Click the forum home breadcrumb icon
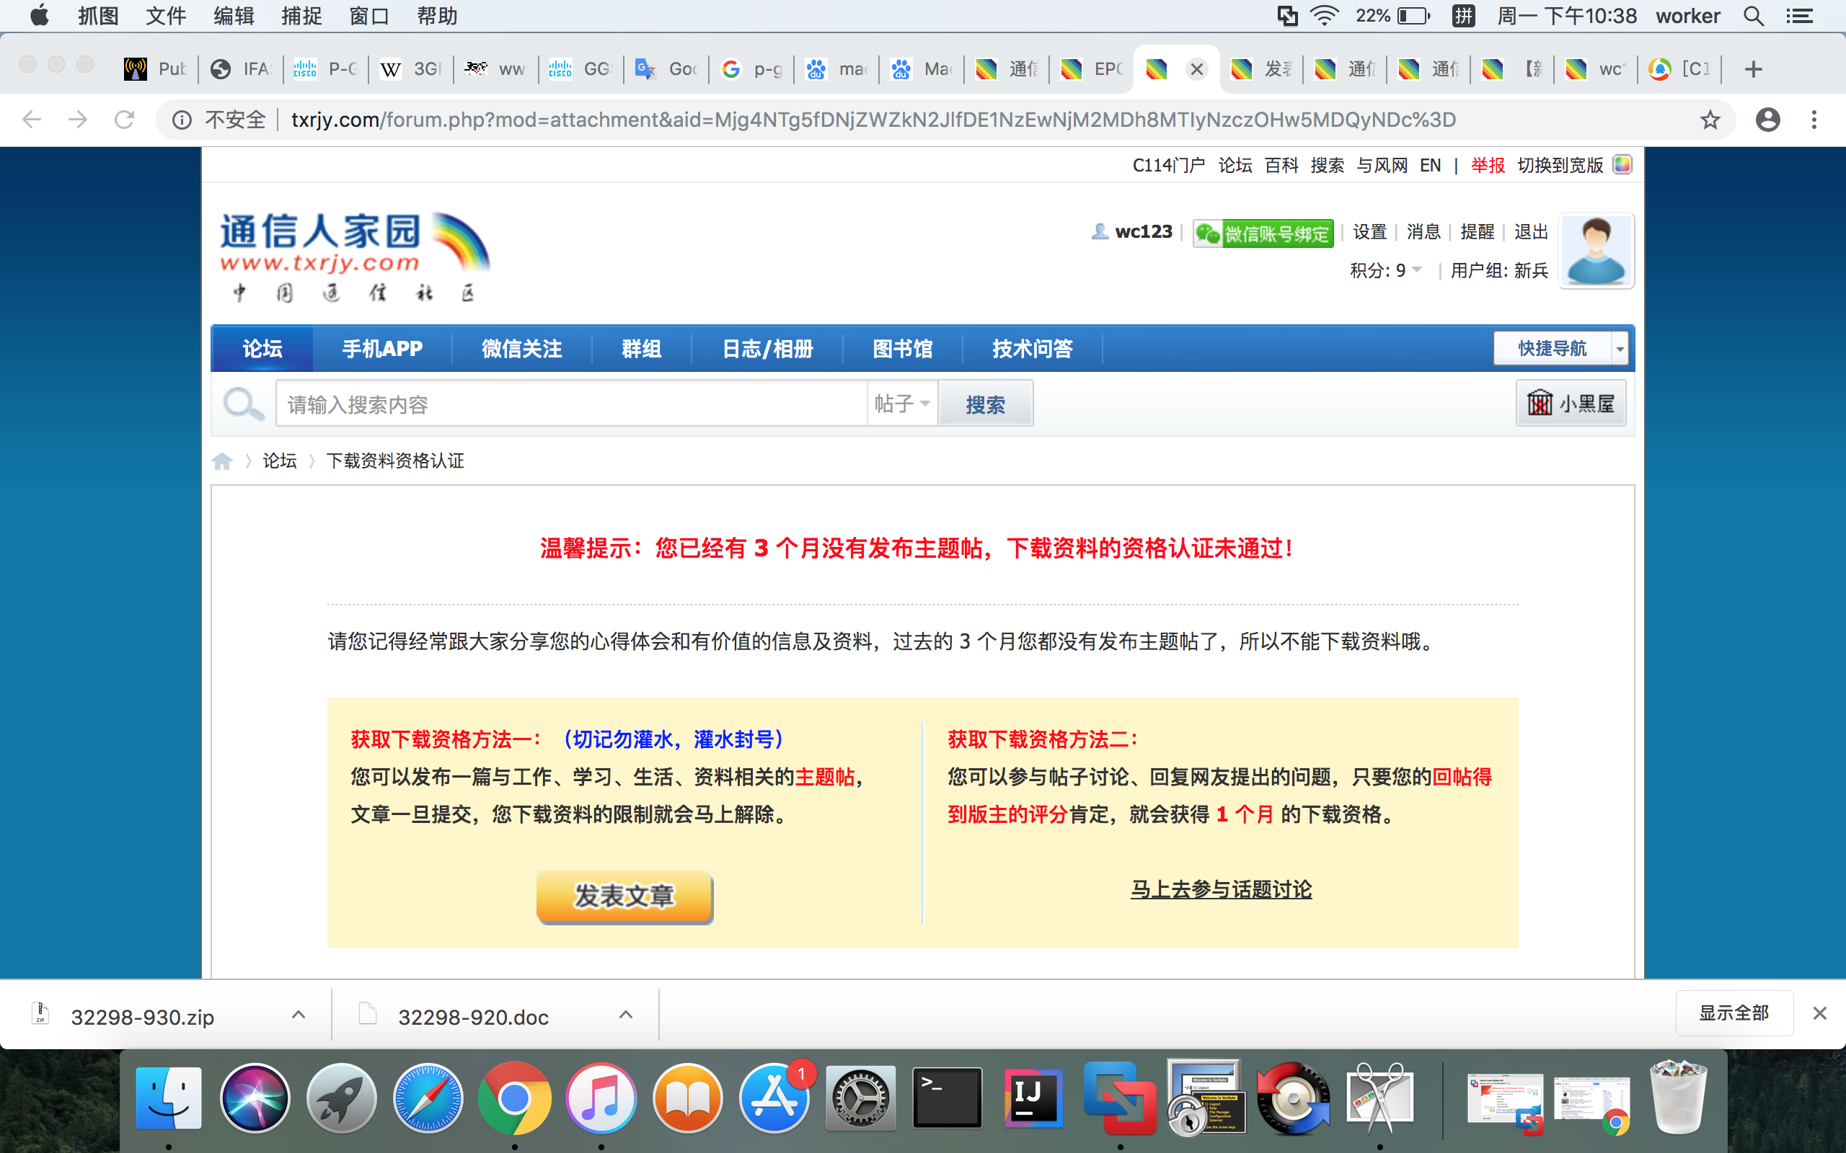The width and height of the screenshot is (1846, 1153). coord(222,461)
